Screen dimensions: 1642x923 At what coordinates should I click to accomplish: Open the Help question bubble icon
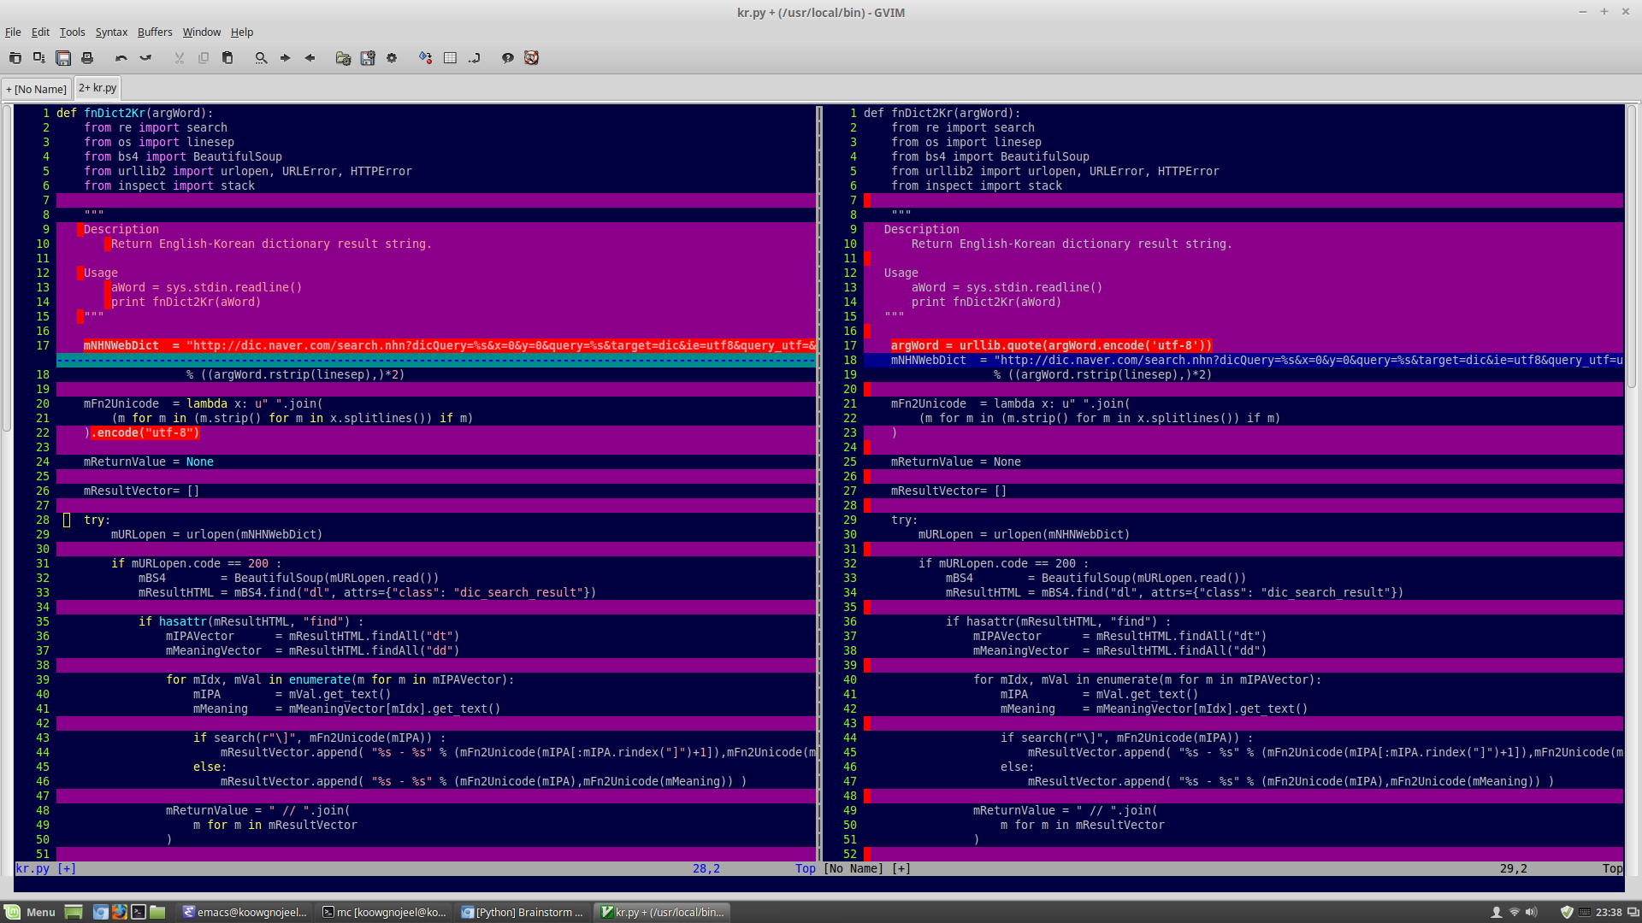click(x=507, y=58)
